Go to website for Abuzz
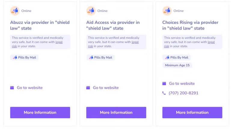This screenshot has width=231, height=129. pyautogui.click(x=29, y=88)
